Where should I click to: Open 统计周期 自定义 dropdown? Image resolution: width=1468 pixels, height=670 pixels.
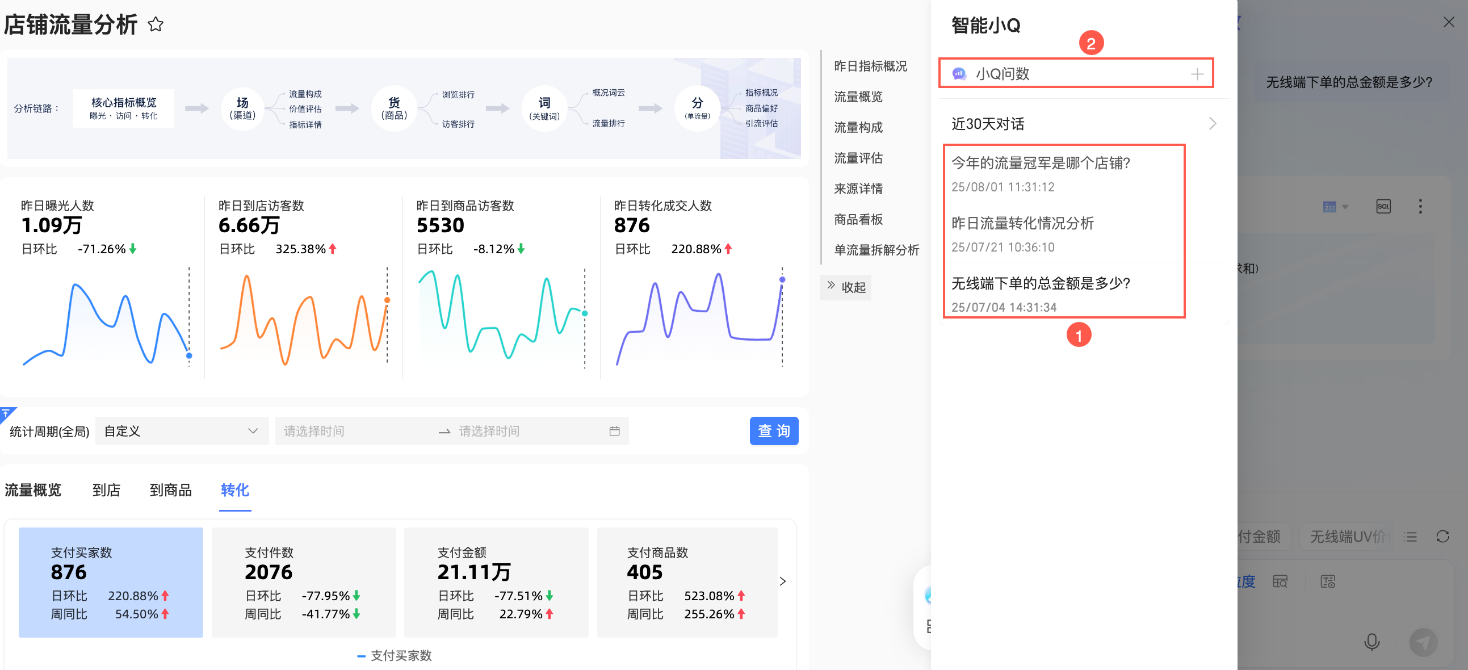(181, 431)
